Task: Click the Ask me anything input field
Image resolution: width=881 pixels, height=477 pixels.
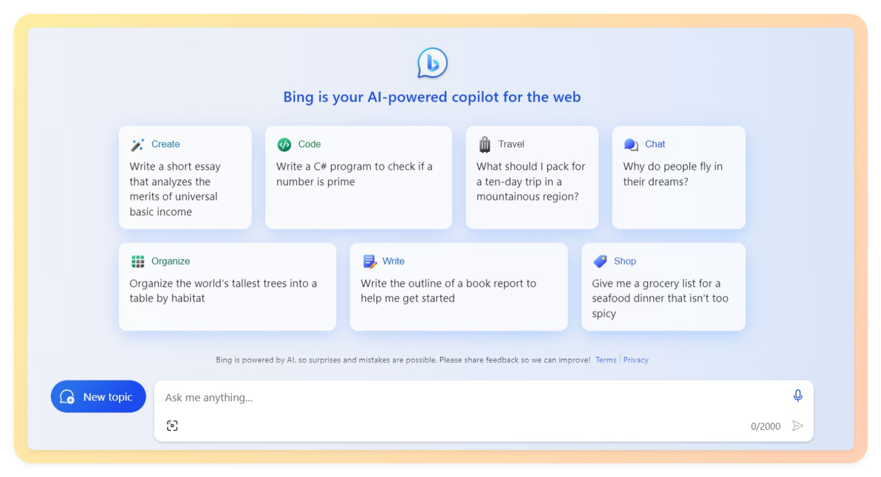Action: (x=404, y=397)
